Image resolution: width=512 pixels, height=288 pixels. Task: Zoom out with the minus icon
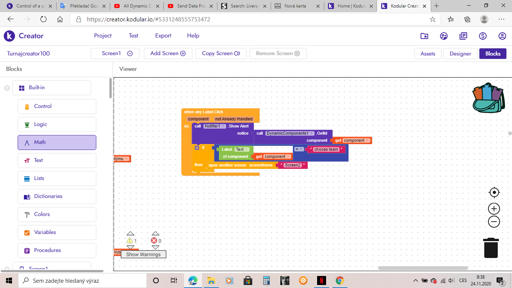pos(494,222)
